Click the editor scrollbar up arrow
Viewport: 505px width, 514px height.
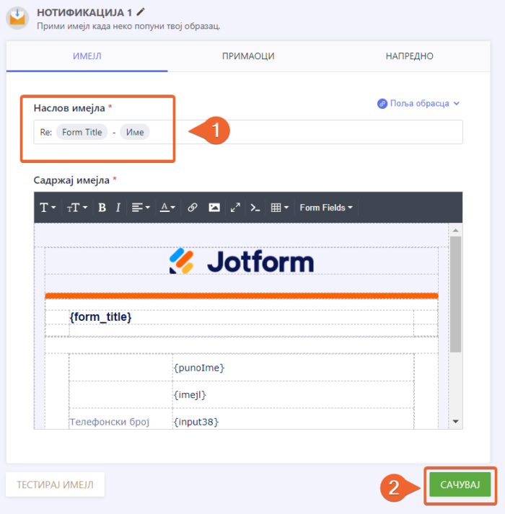pyautogui.click(x=455, y=230)
